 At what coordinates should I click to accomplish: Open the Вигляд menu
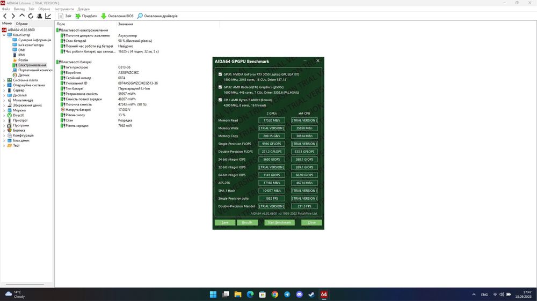(x=19, y=9)
